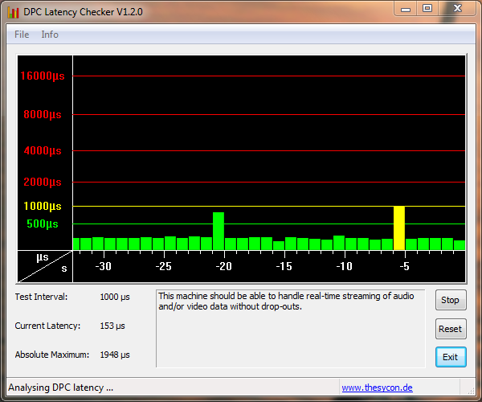482x402 pixels.
Task: Click the tall green bar near -20
Action: 219,231
